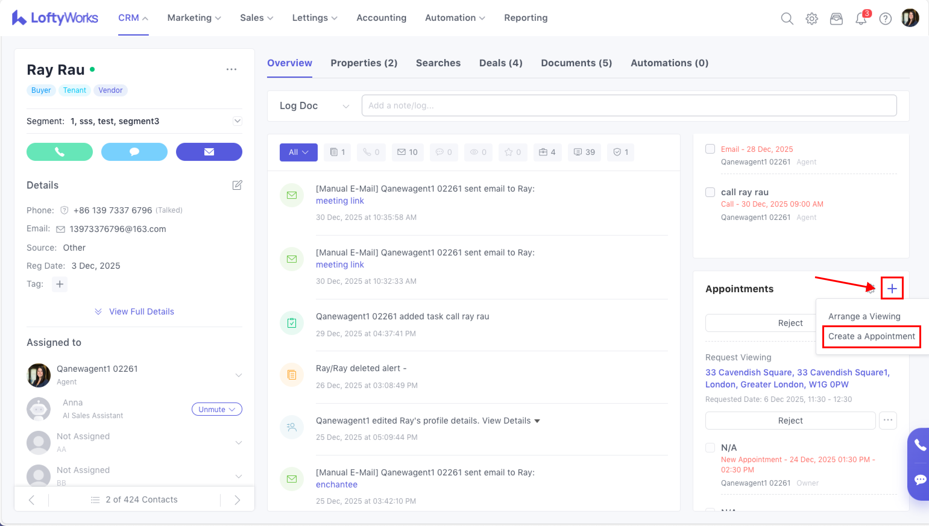Screen dimensions: 929x526
Task: Open the three-dot menu beside Ray Rau
Action: point(231,69)
